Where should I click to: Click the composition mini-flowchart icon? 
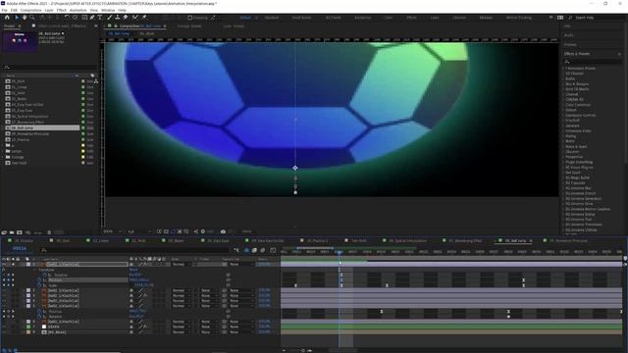(236, 250)
